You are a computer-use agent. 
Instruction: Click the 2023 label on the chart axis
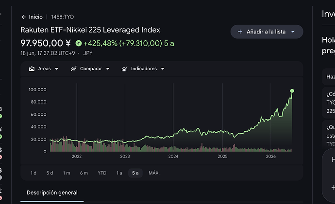coord(125,157)
